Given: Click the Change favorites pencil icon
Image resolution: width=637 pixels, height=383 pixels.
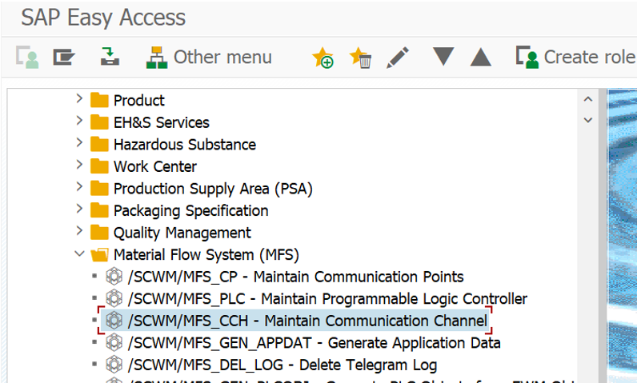Looking at the screenshot, I should 398,58.
